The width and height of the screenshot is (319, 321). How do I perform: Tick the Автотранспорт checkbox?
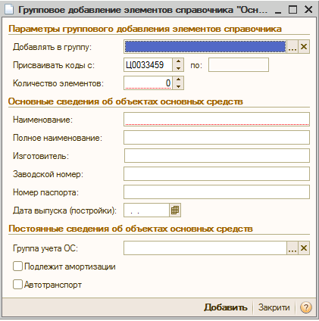tap(17, 285)
